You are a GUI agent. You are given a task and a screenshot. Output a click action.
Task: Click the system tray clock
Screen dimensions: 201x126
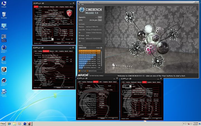(195, 124)
